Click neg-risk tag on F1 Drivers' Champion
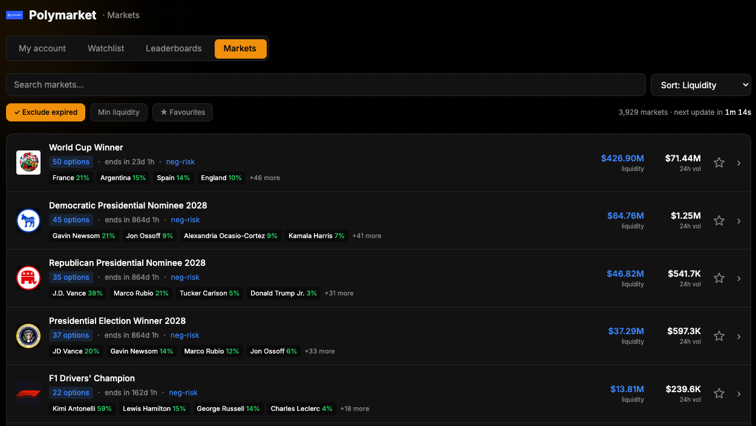756x426 pixels. 183,393
